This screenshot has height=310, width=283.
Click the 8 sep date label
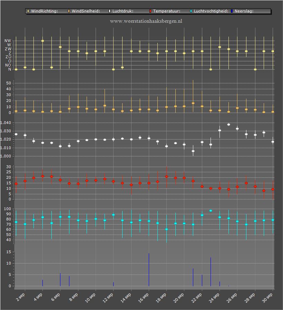click(x=74, y=297)
